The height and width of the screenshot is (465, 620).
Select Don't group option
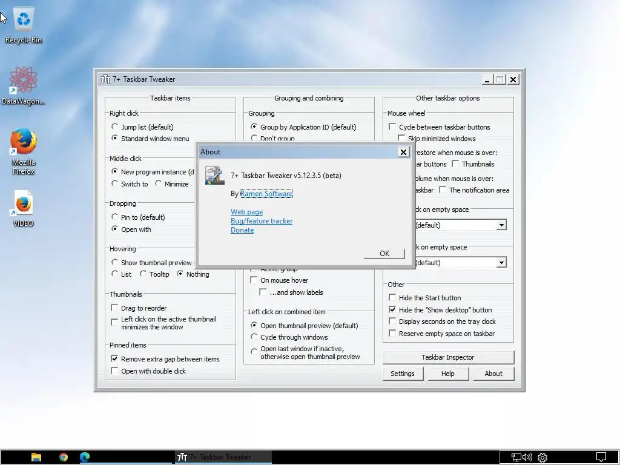[x=254, y=138]
